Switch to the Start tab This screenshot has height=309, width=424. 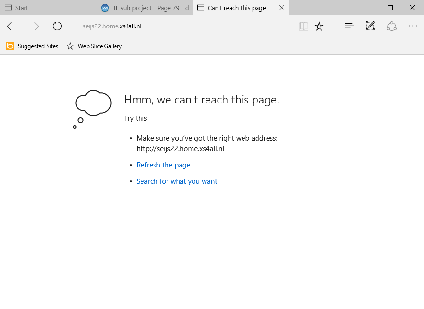[x=48, y=8]
